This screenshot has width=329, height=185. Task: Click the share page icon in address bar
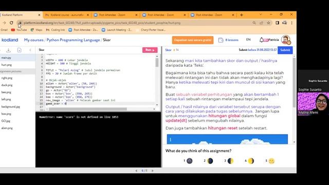coord(261,23)
